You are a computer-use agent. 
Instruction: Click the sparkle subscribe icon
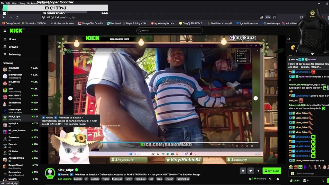tap(258, 171)
